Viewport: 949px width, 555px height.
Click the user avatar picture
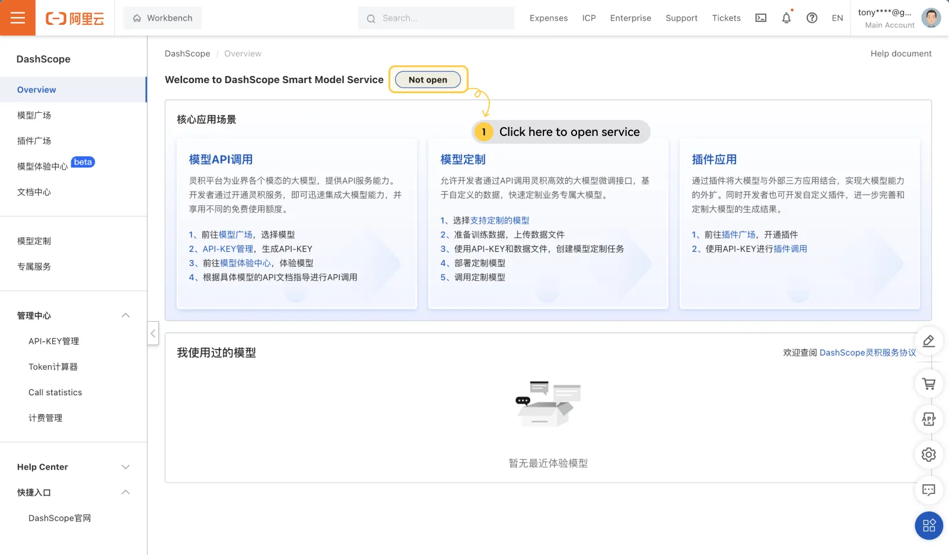click(x=931, y=18)
